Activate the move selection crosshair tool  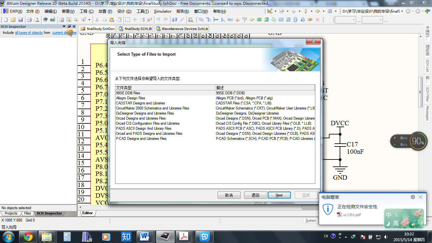(x=135, y=20)
